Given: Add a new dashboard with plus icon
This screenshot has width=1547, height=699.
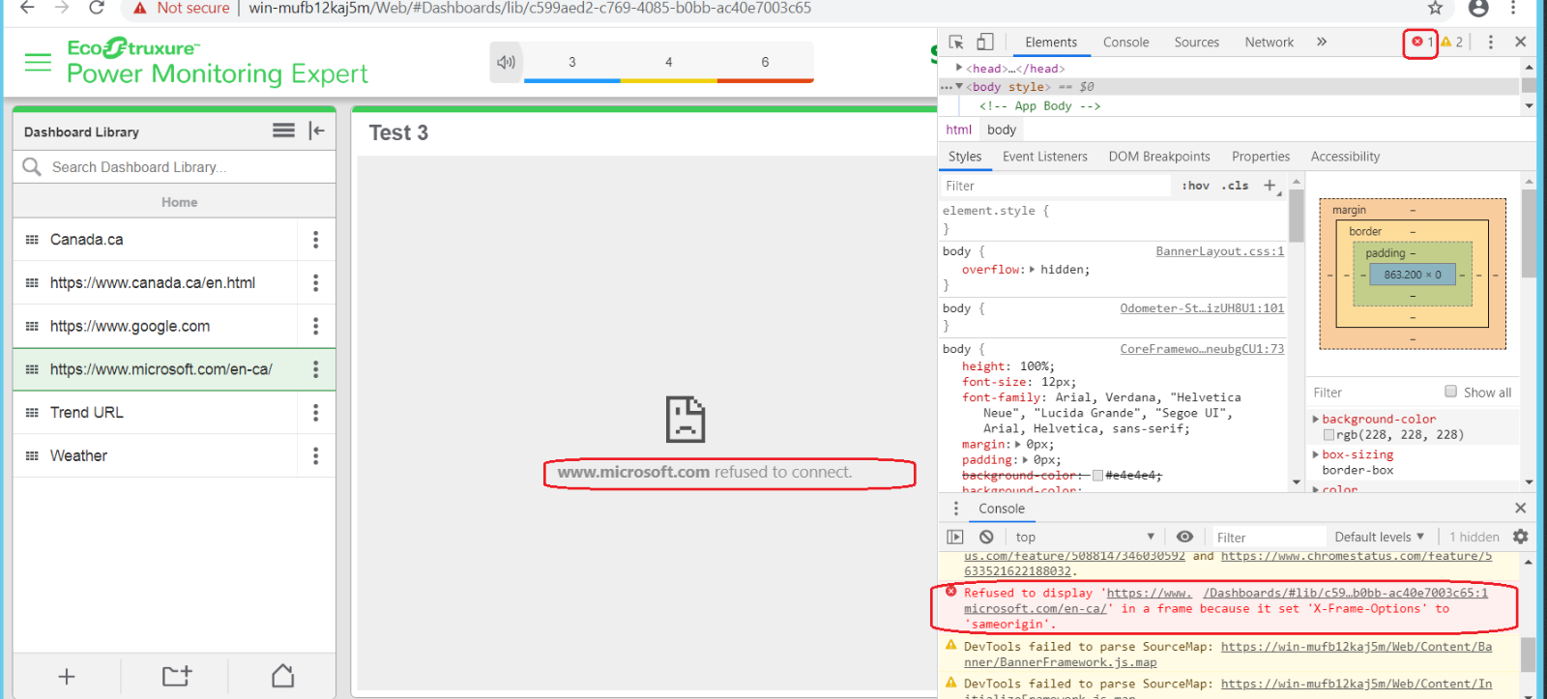Looking at the screenshot, I should coord(67,677).
